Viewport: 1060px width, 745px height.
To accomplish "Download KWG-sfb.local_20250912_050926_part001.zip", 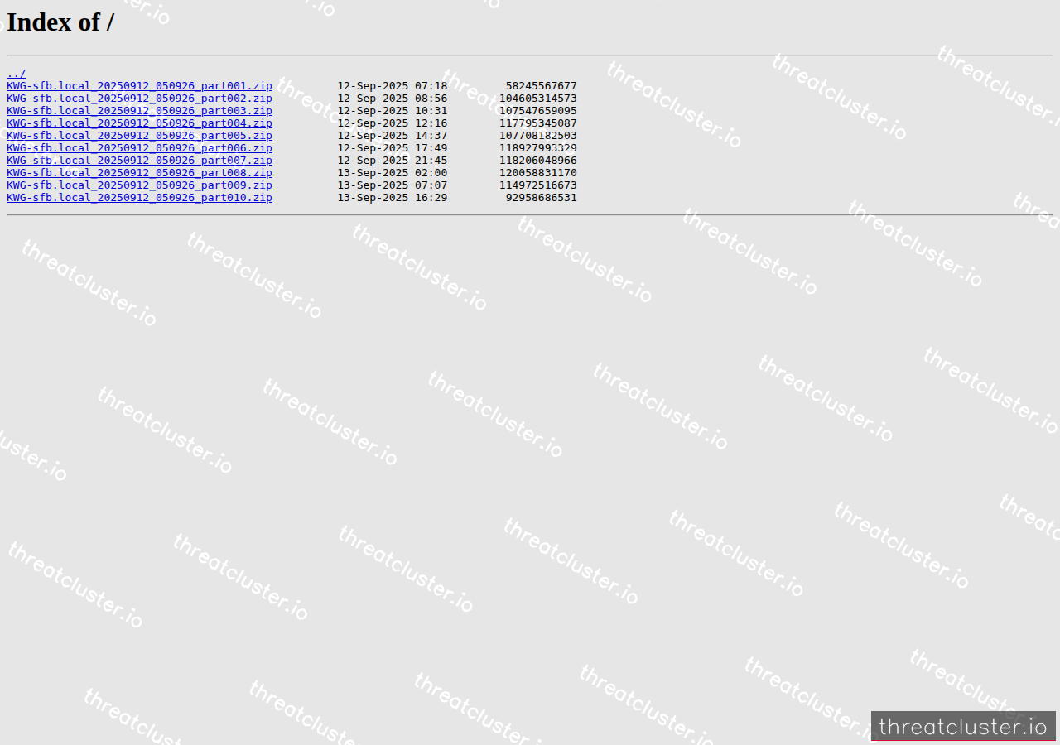I will [x=139, y=86].
